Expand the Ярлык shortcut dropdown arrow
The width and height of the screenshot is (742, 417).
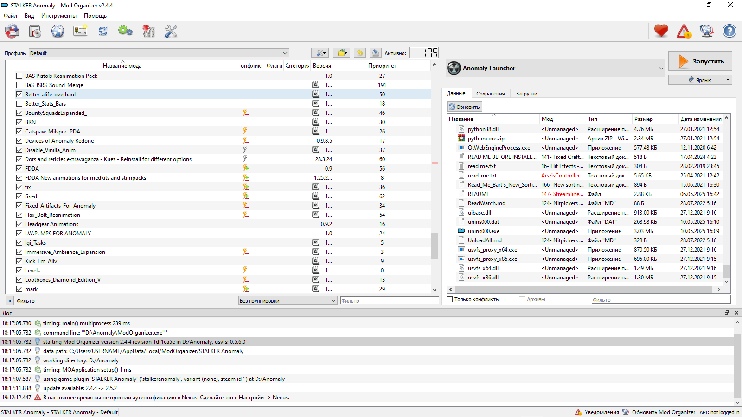click(x=728, y=80)
